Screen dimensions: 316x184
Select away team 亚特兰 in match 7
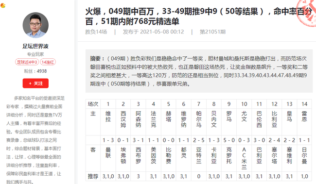(199, 155)
